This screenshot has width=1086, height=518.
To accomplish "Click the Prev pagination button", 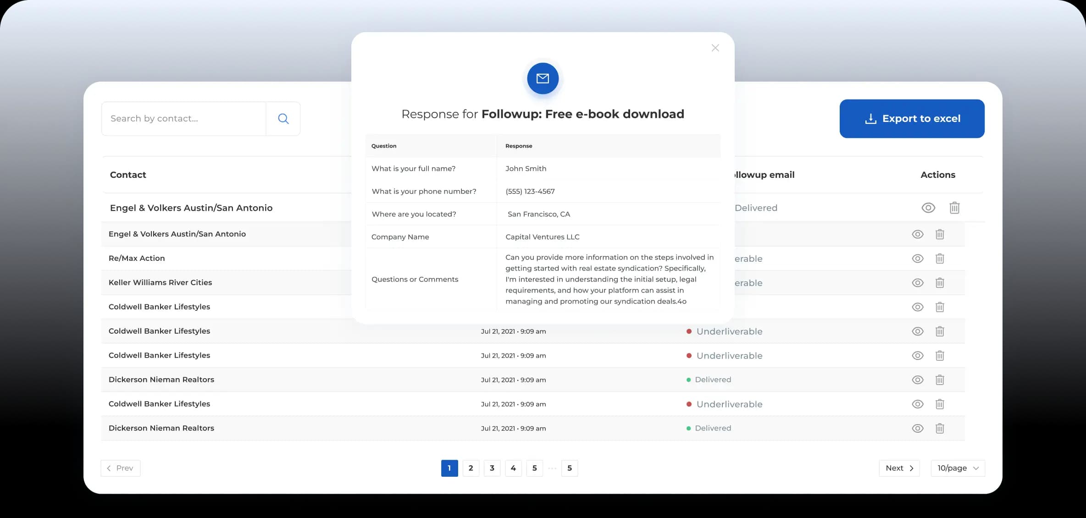I will [120, 468].
